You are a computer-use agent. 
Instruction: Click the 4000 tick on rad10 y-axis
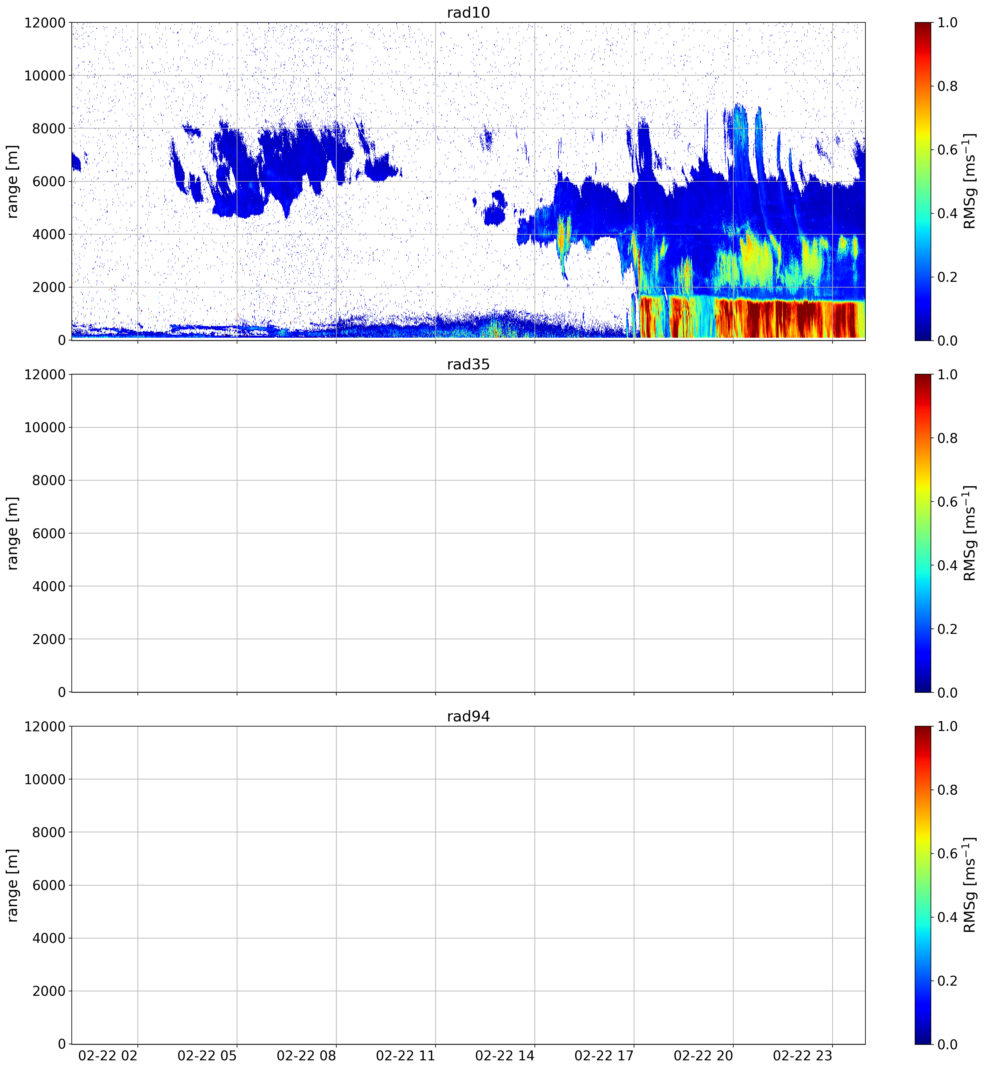click(x=49, y=235)
